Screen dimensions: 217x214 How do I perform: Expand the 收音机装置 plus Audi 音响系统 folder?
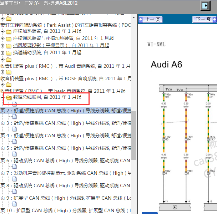click(x=2, y=59)
